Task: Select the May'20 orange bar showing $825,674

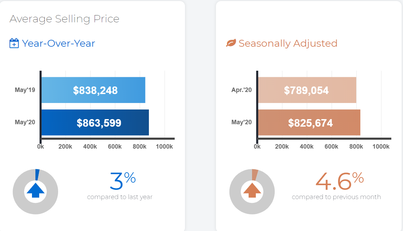Action: pos(309,123)
